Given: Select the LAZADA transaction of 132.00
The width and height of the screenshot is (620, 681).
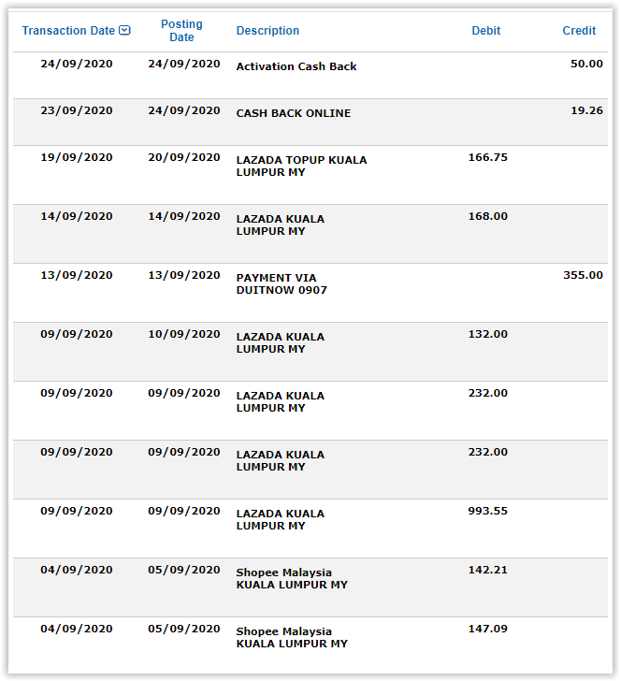Looking at the screenshot, I should tap(310, 352).
